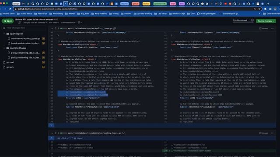
Task: Click modified icon beside go.mod
Action: pos(43,62)
